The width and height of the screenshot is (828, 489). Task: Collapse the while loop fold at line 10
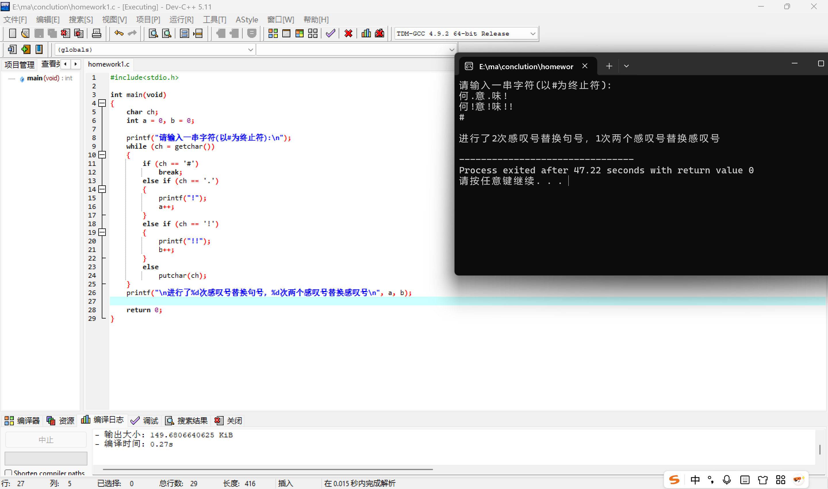pyautogui.click(x=102, y=155)
